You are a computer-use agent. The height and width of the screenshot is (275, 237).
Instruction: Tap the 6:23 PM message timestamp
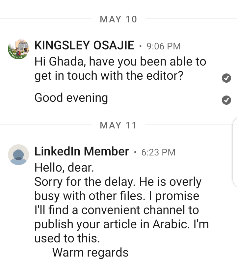pyautogui.click(x=158, y=152)
